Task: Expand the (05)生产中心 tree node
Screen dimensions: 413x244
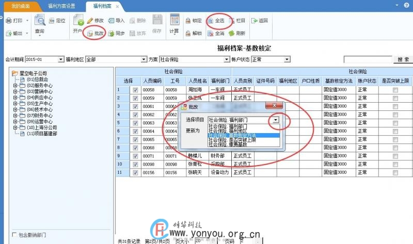Action: click(15, 104)
